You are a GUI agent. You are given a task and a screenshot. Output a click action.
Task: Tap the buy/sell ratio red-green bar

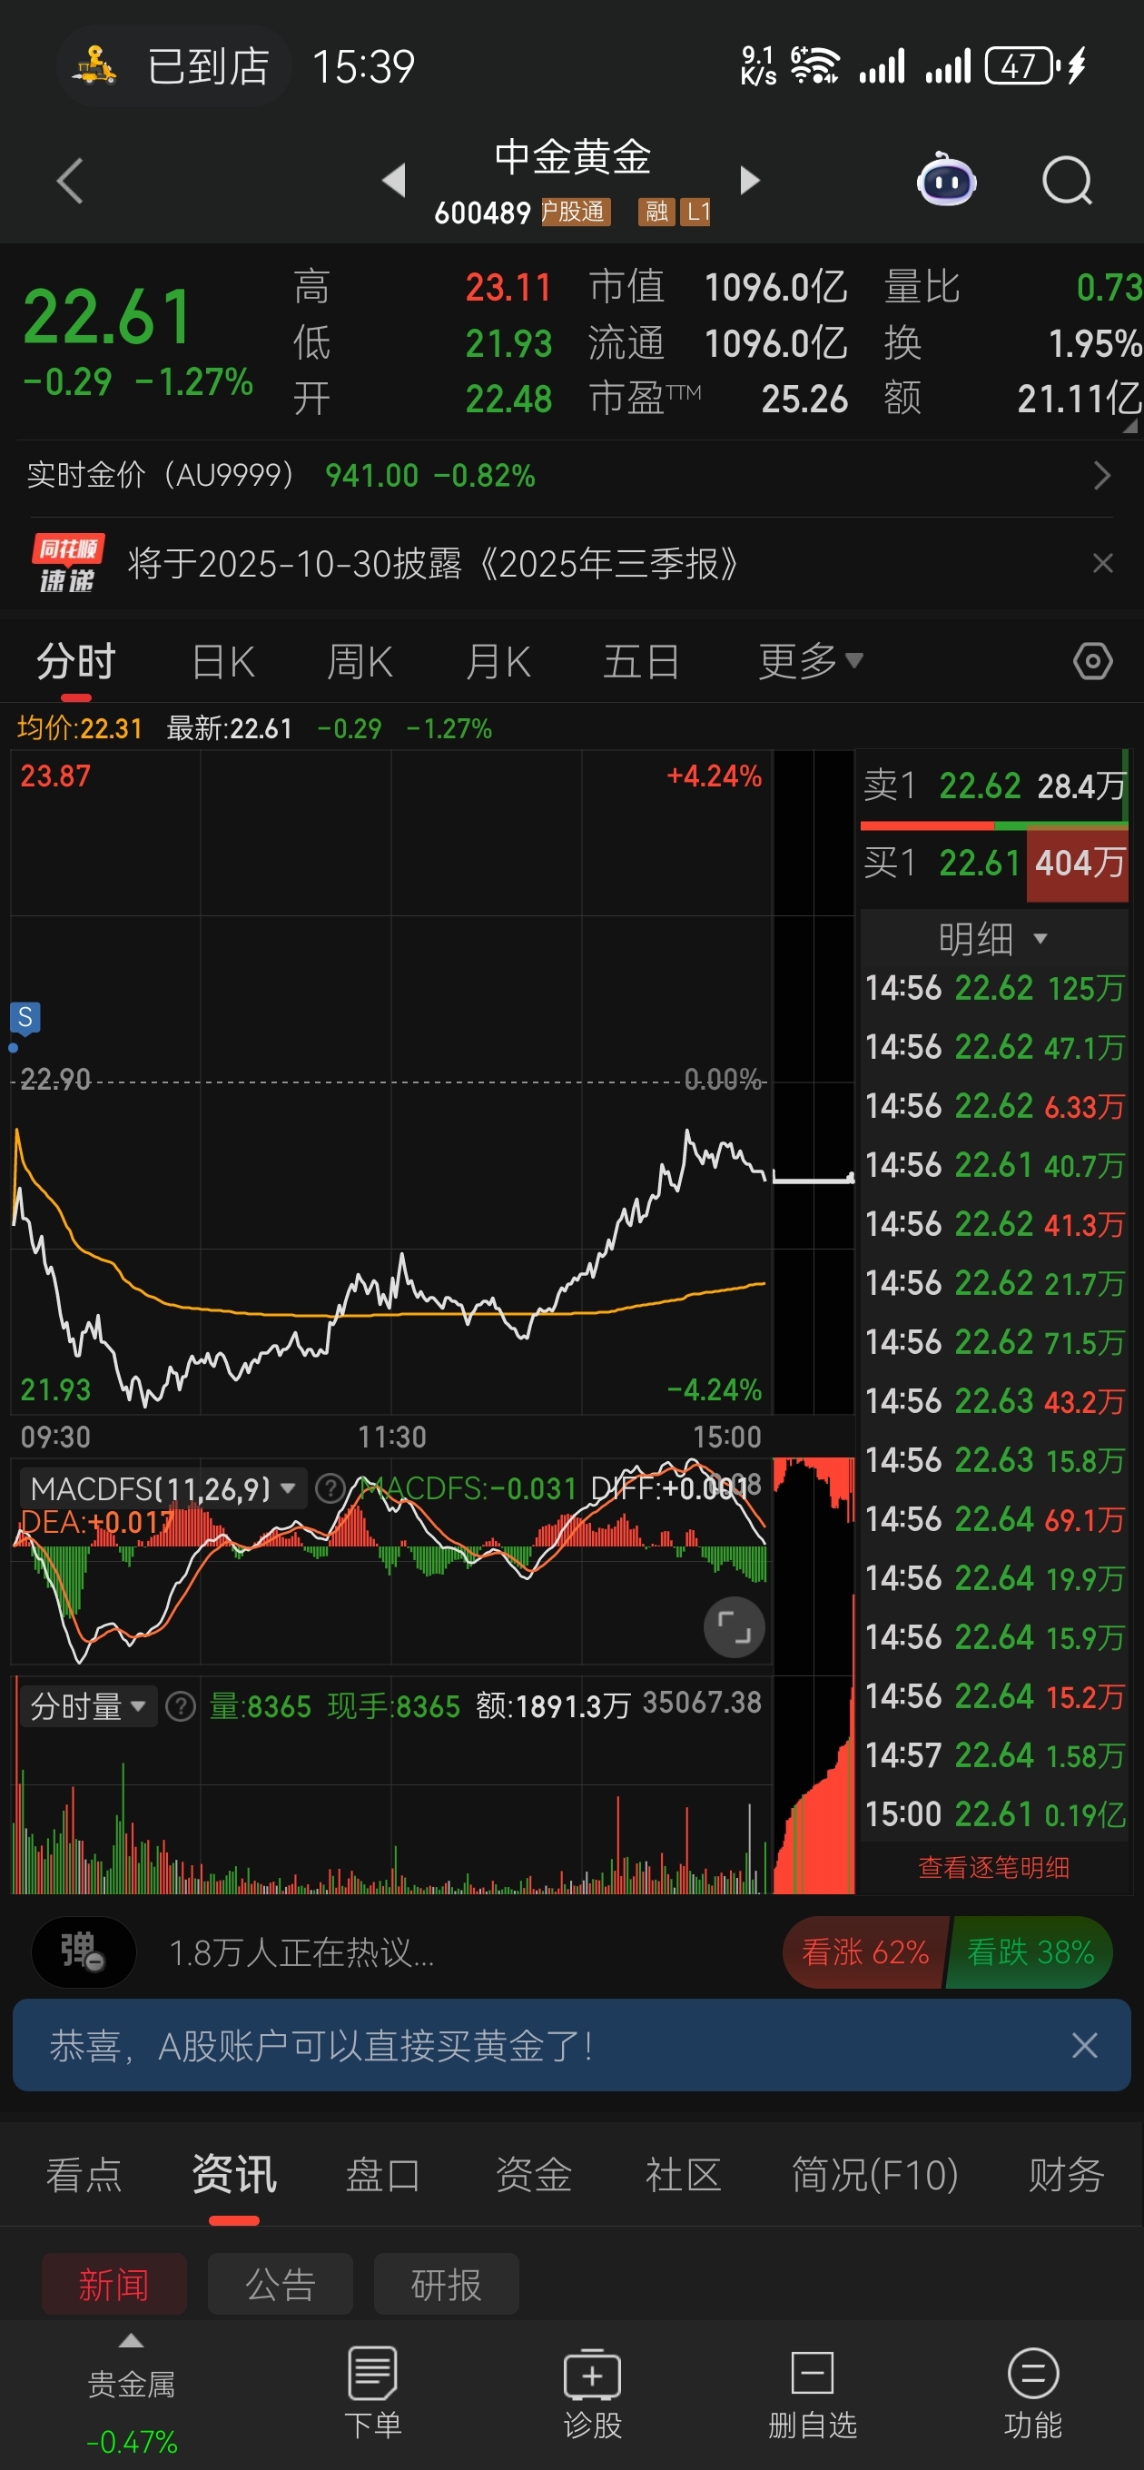click(993, 825)
